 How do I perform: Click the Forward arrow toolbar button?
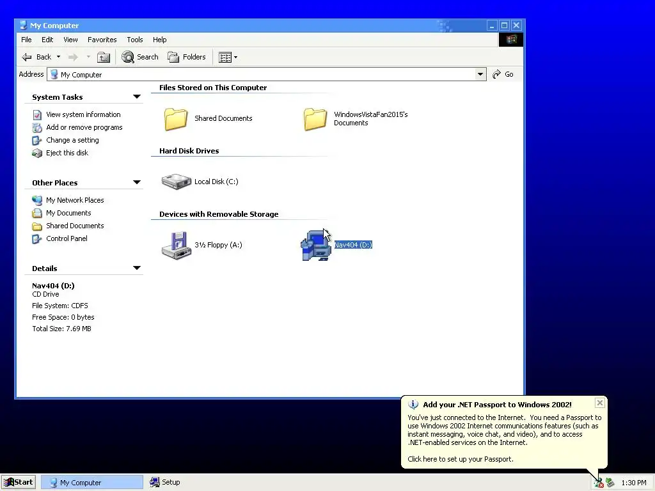73,57
